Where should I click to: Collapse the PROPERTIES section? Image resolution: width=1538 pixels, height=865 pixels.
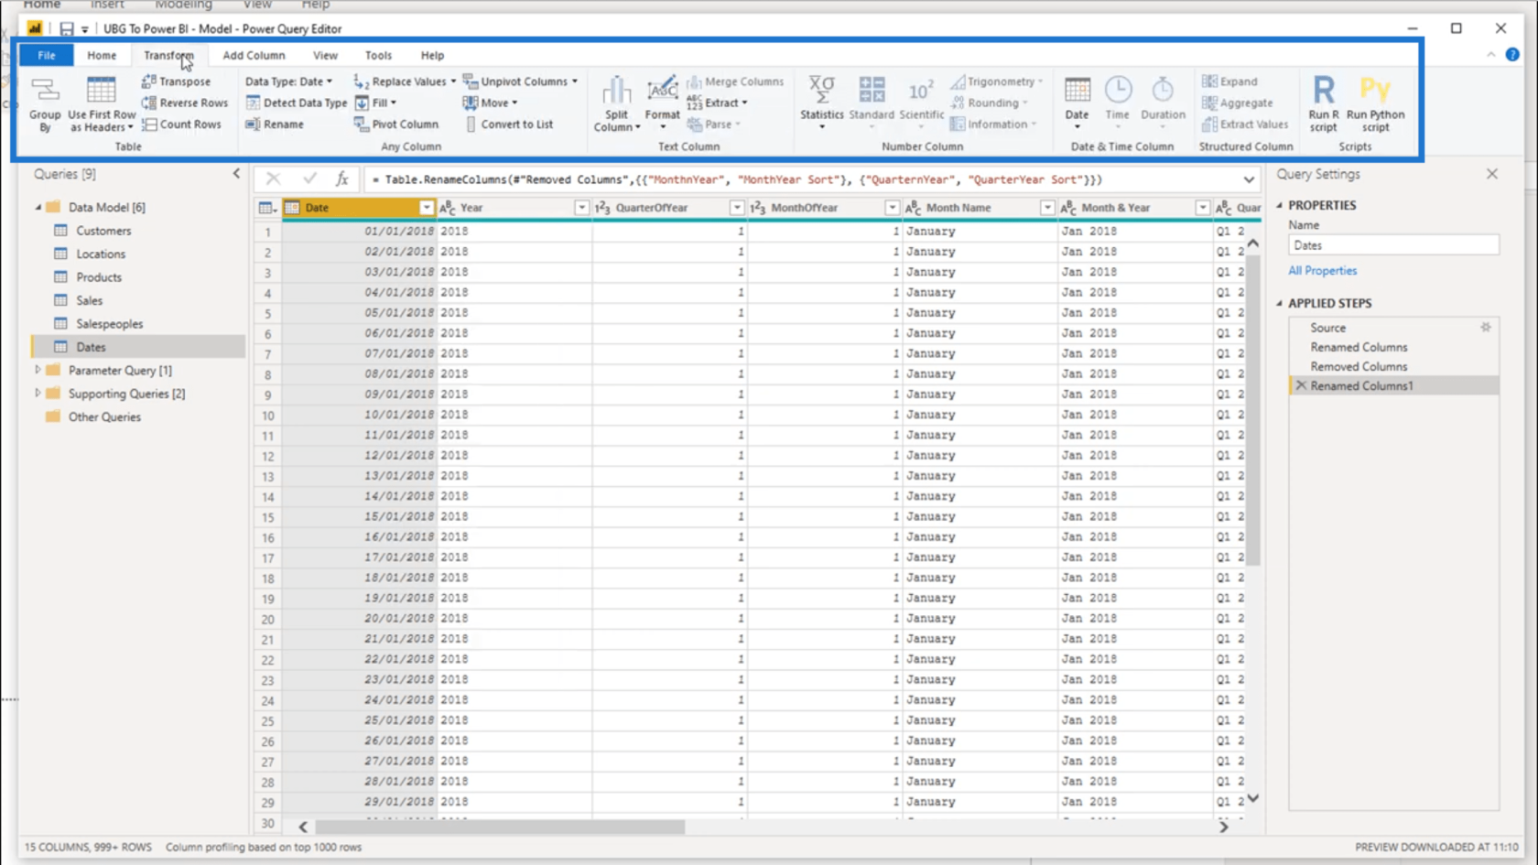click(x=1279, y=205)
